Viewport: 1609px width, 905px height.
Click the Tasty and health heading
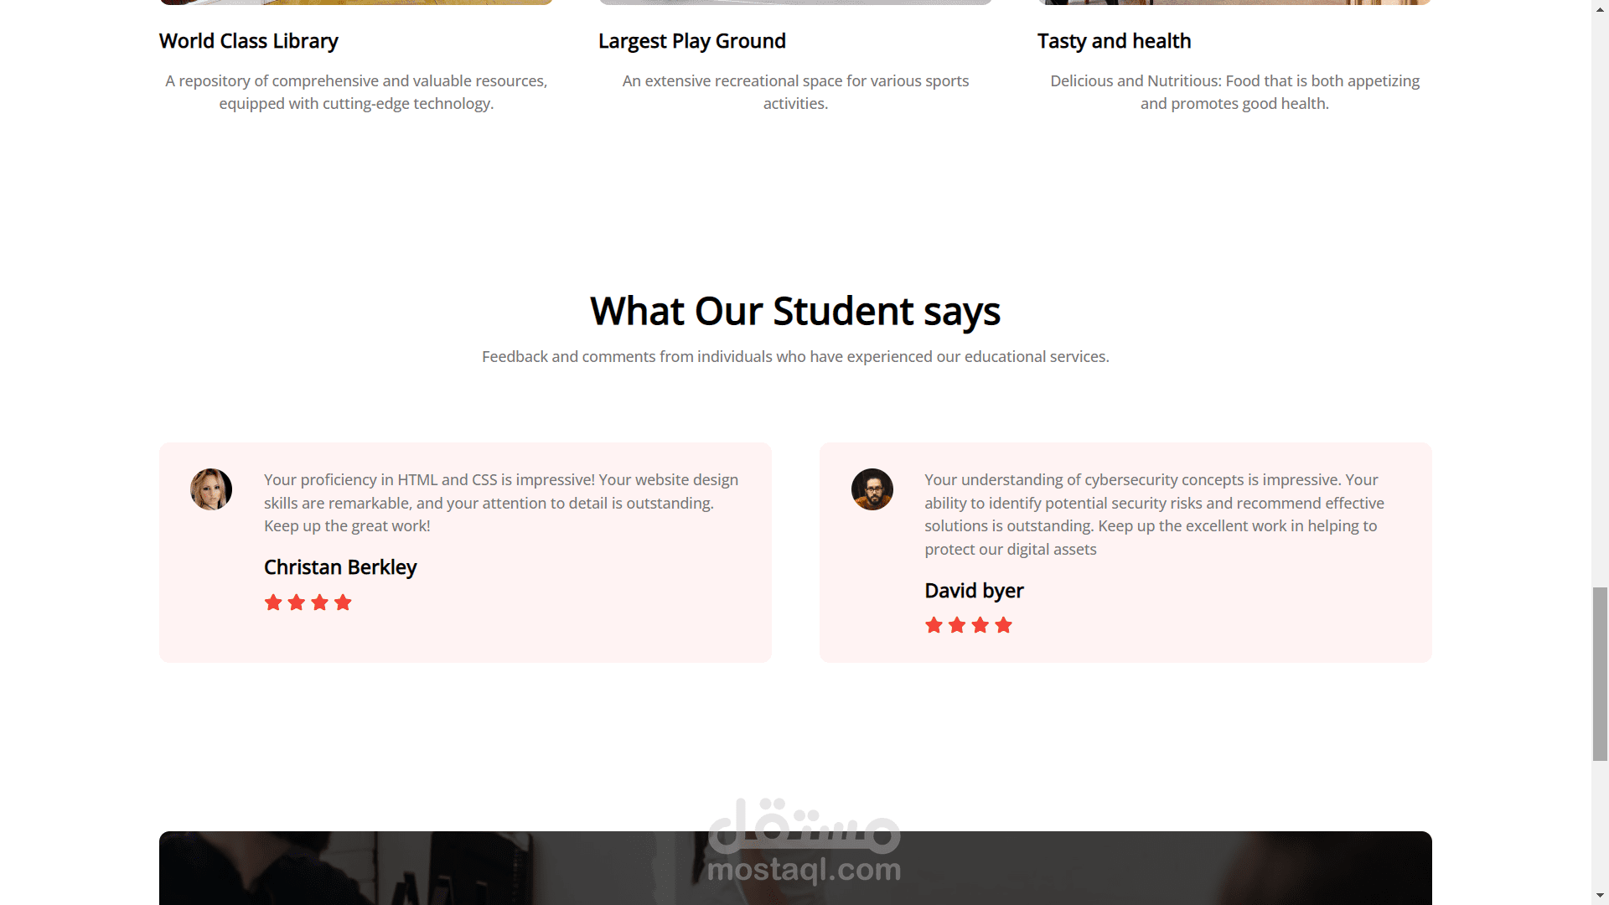pyautogui.click(x=1114, y=41)
